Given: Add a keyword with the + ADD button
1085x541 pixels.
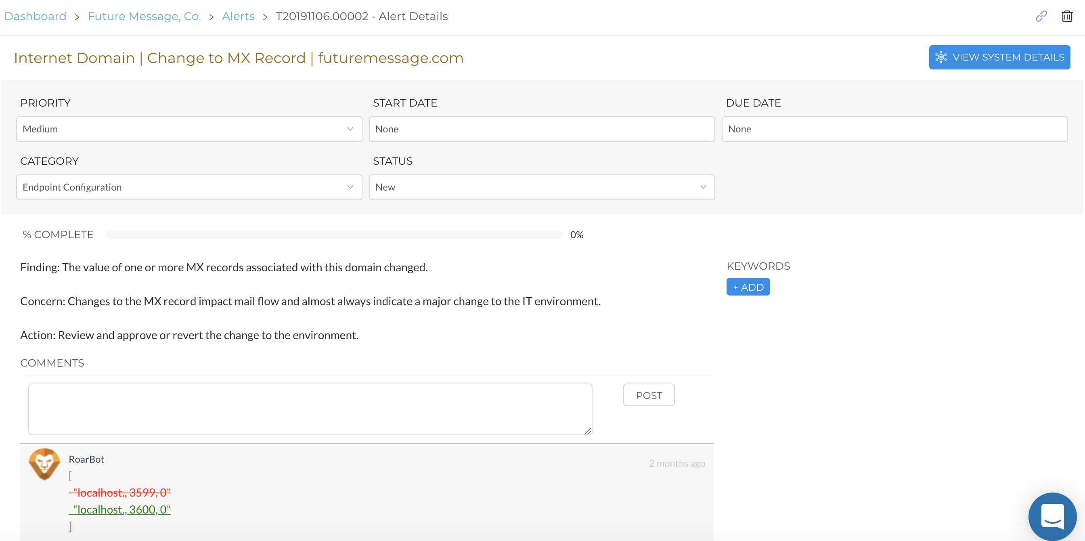Looking at the screenshot, I should click(748, 287).
